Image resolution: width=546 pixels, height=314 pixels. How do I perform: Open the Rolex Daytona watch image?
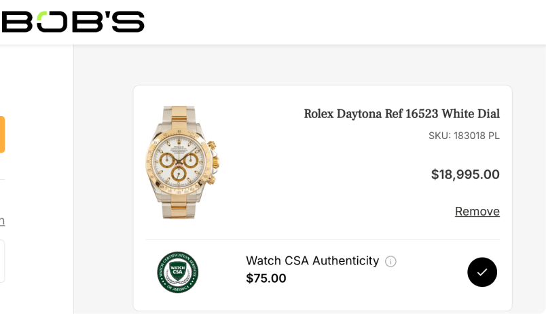182,162
